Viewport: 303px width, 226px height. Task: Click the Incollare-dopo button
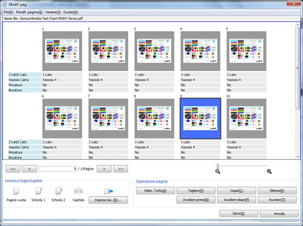point(236,200)
